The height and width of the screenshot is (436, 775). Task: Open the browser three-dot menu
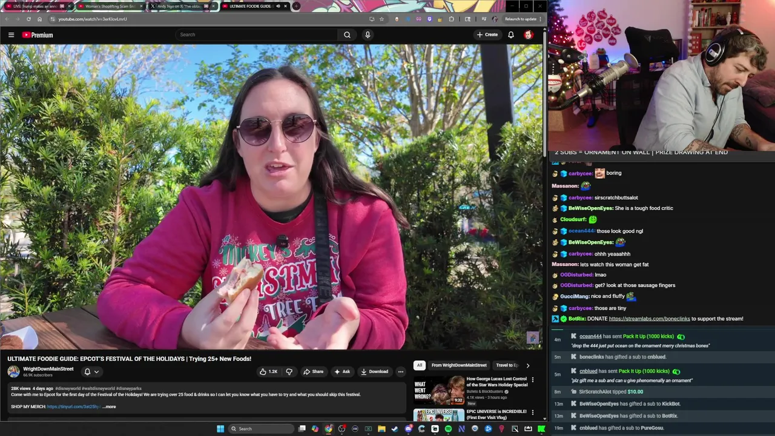[540, 19]
